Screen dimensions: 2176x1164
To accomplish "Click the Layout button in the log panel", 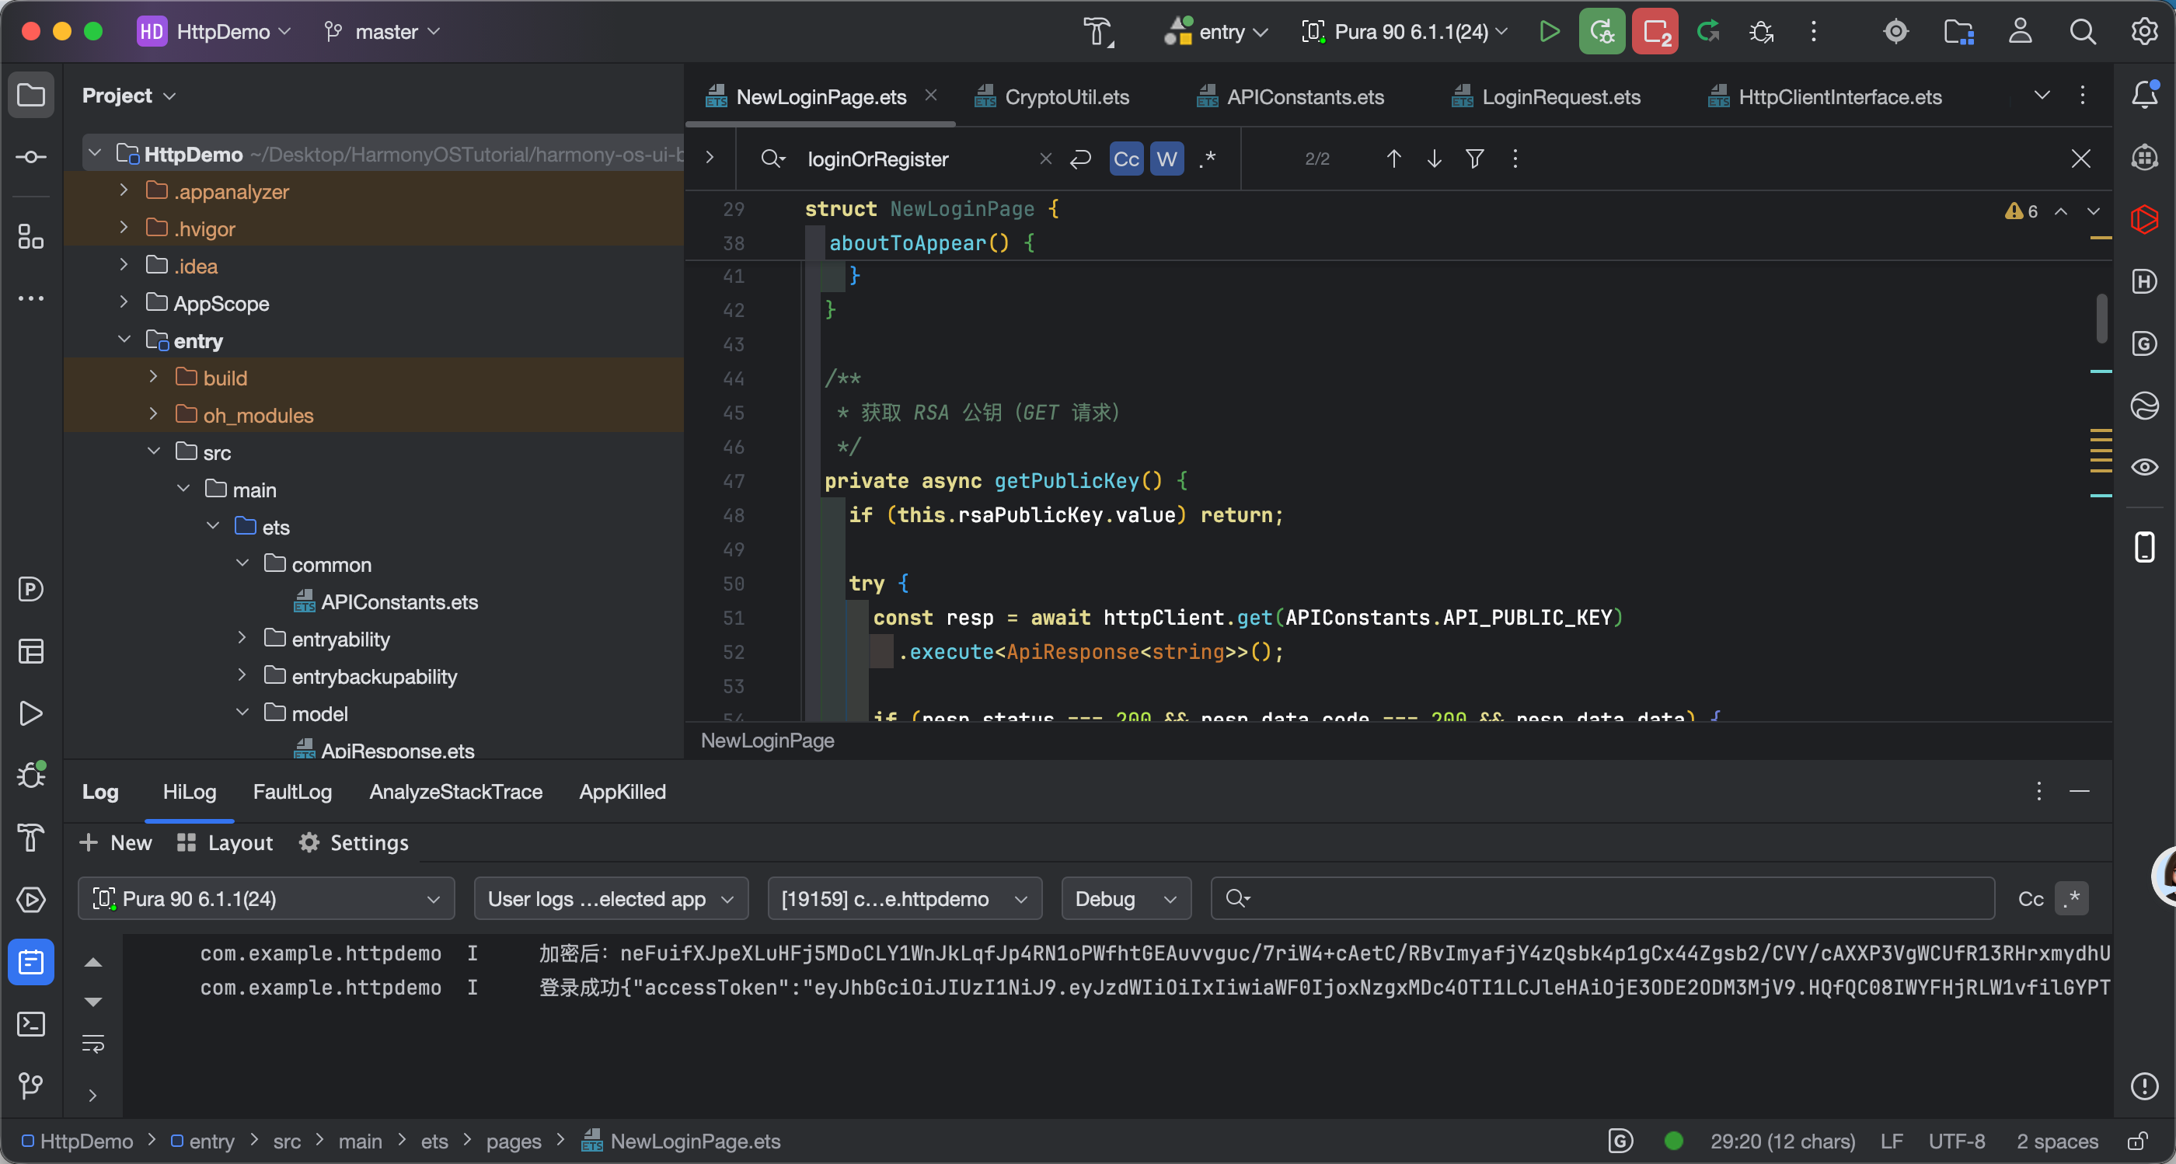I will [225, 842].
